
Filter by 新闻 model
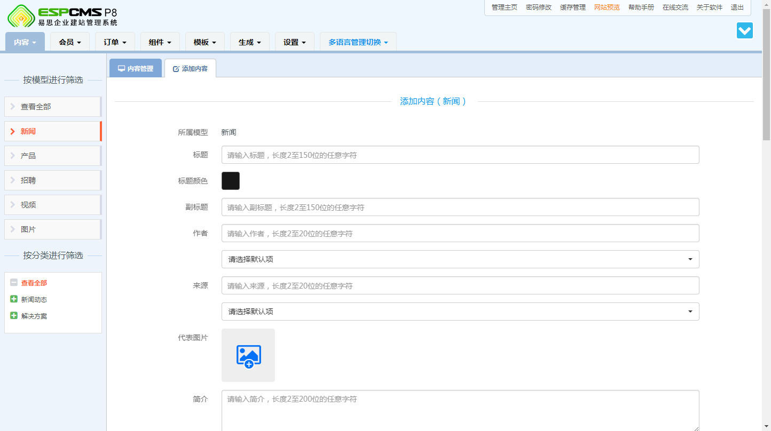pos(53,131)
